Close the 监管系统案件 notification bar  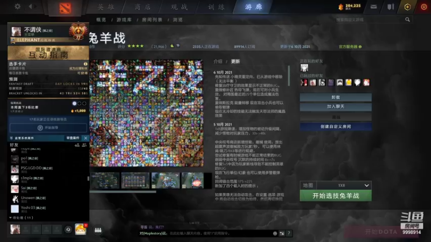[86, 138]
